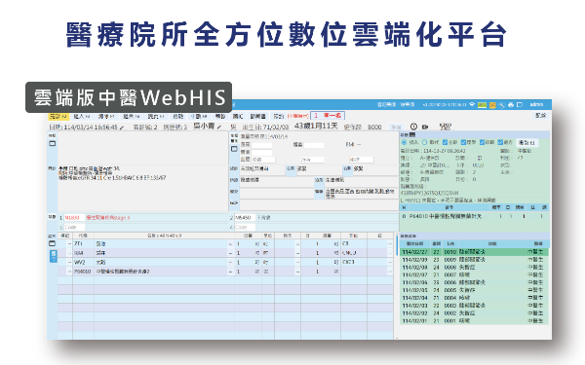
Task: Select history record dated 114/02/08
Action: [474, 267]
